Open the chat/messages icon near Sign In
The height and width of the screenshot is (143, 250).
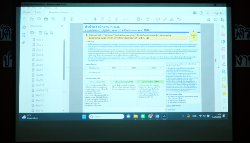point(195,13)
